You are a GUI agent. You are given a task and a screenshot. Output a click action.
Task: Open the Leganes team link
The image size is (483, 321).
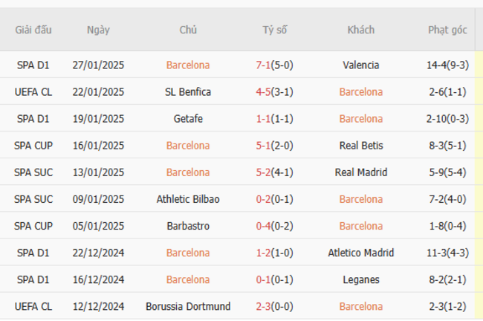coord(361,279)
